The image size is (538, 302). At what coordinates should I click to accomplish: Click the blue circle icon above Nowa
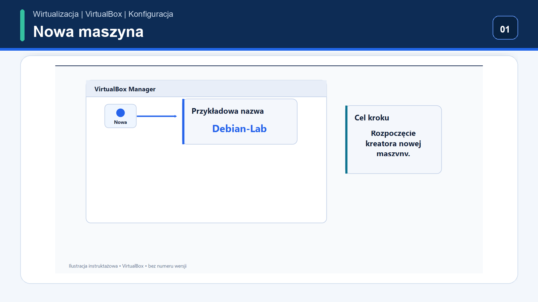(x=120, y=113)
